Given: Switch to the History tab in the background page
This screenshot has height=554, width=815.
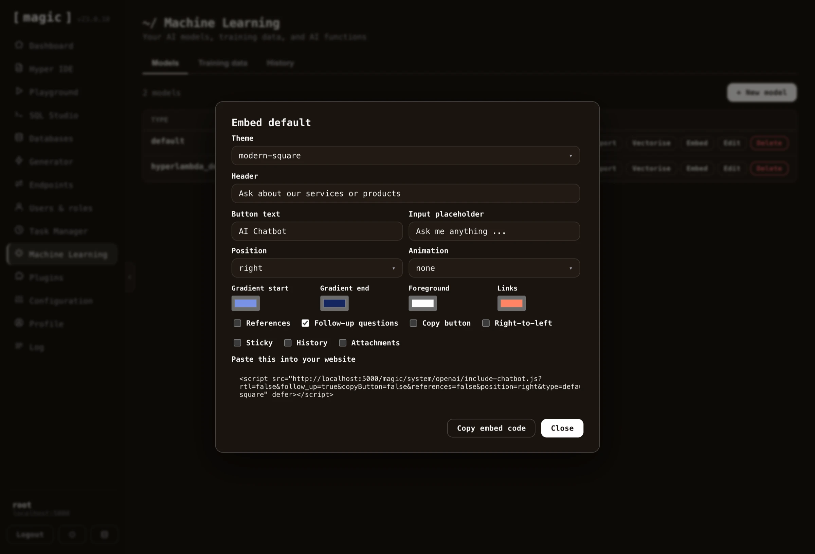Looking at the screenshot, I should click(280, 63).
